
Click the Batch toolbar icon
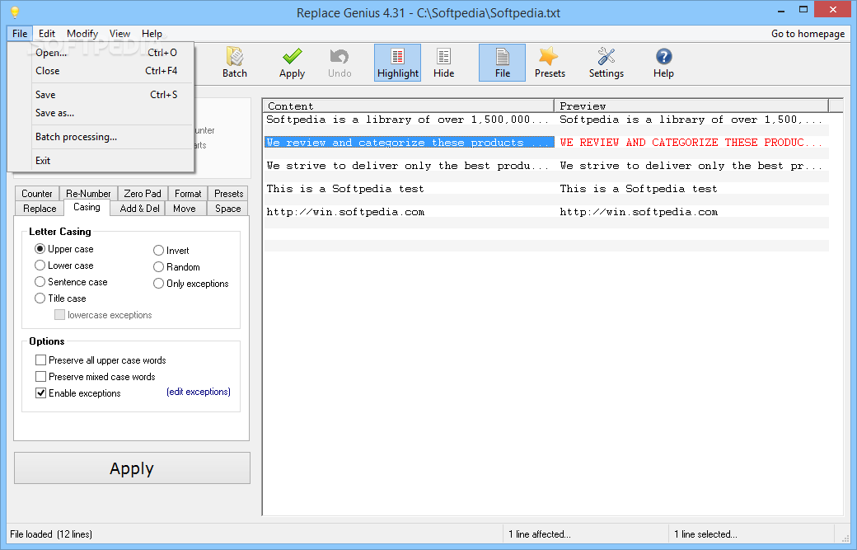pos(235,63)
